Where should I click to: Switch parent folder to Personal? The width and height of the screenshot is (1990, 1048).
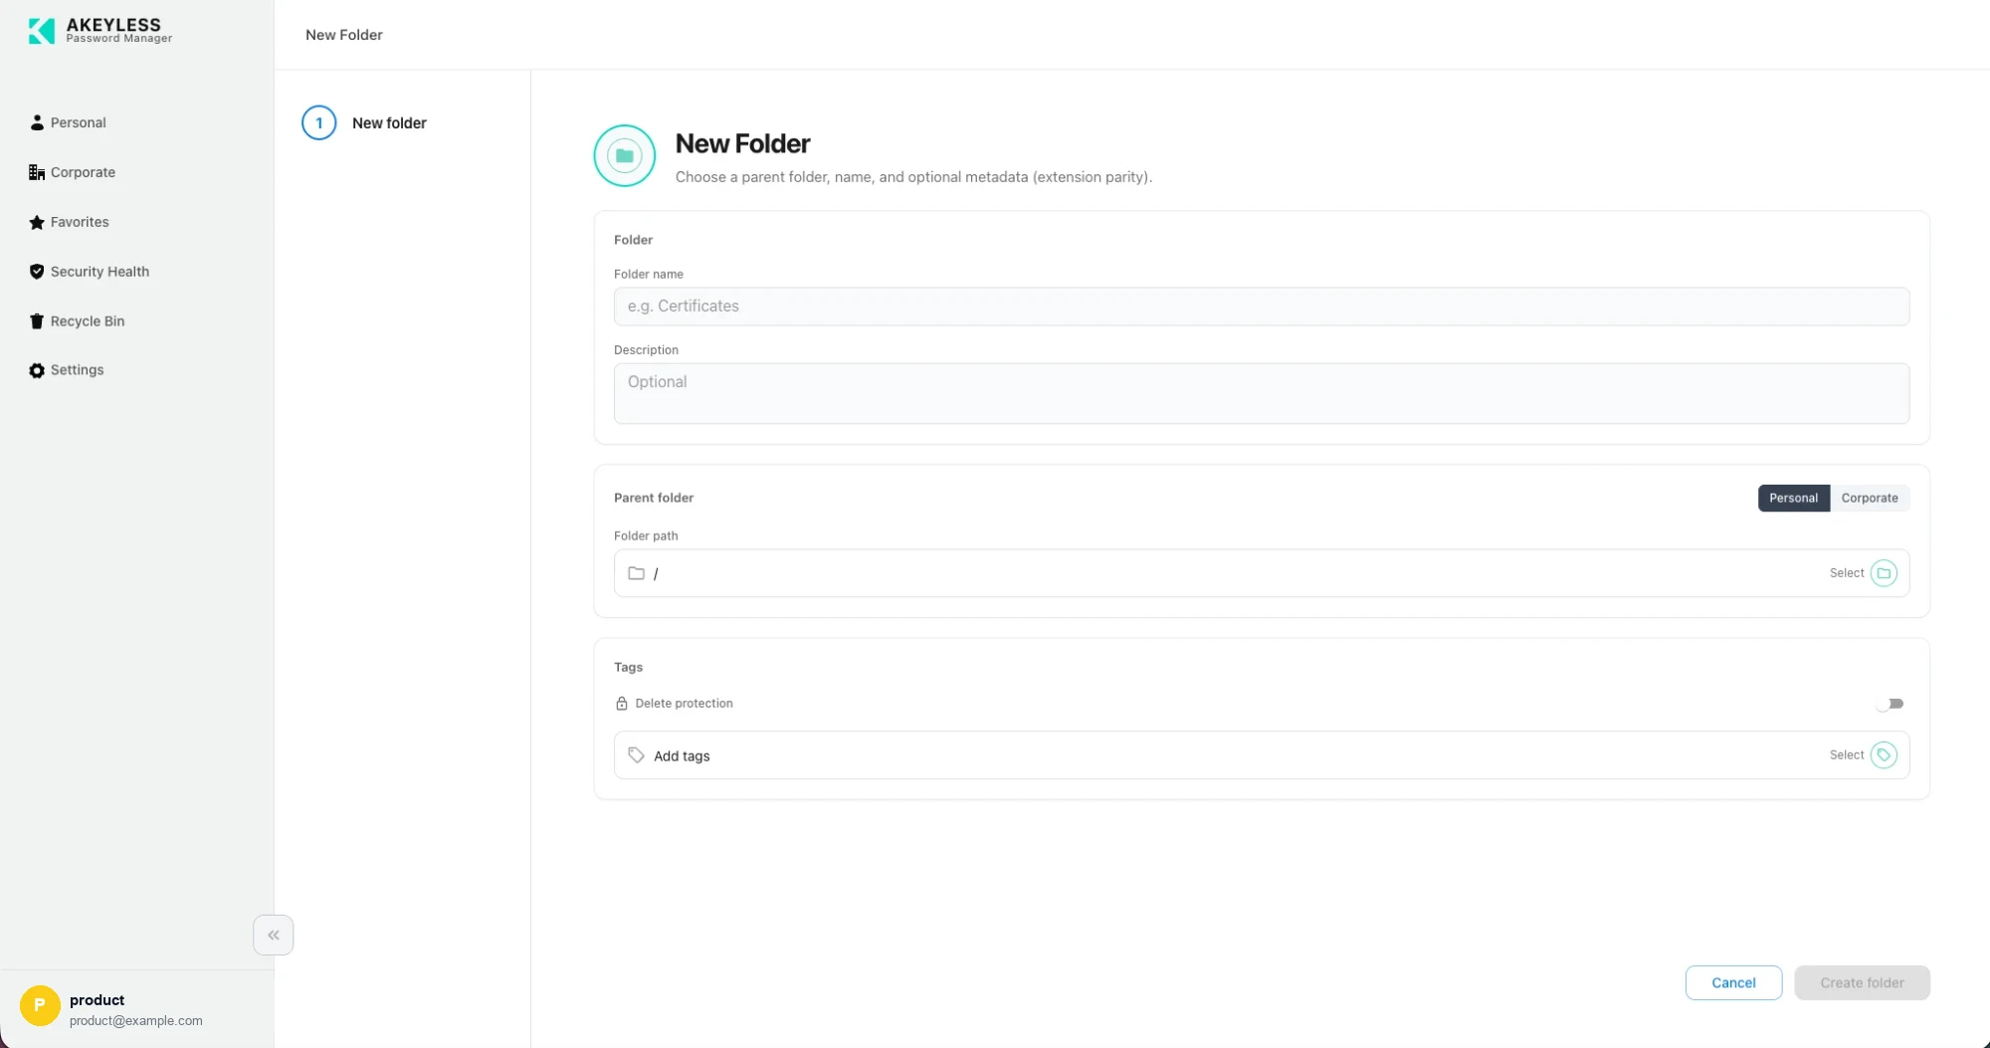pyautogui.click(x=1793, y=498)
